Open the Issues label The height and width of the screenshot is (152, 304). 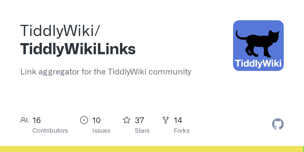[101, 131]
